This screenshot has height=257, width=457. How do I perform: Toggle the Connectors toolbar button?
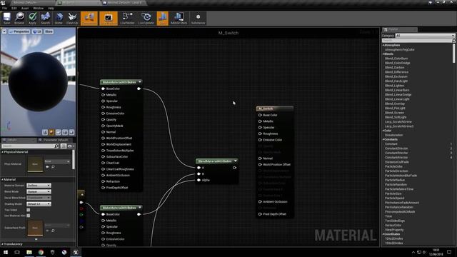89,18
